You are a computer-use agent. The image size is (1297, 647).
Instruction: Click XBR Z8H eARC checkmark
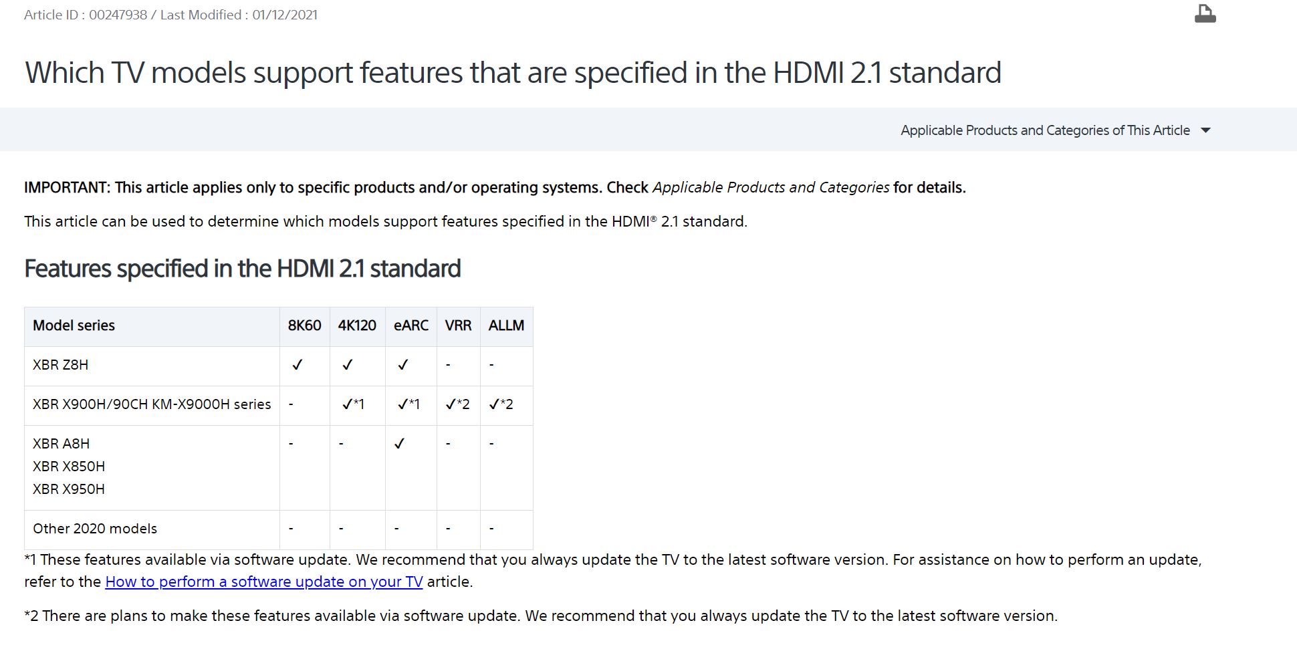coord(402,365)
